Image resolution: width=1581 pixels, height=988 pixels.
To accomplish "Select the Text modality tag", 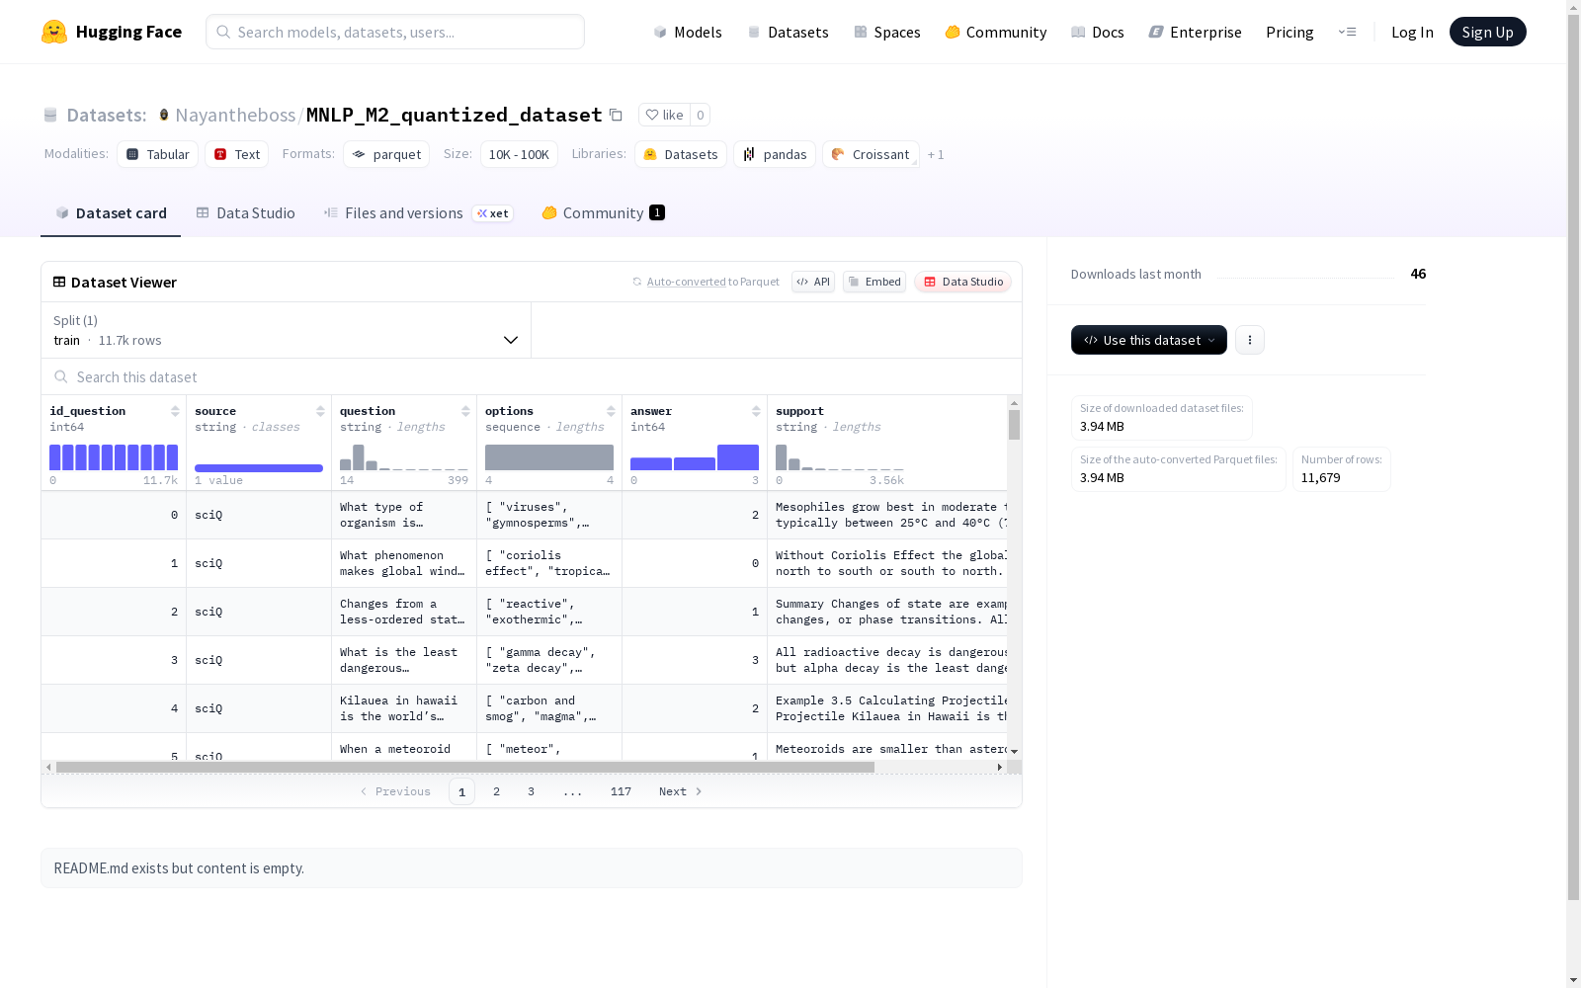I will [x=237, y=154].
